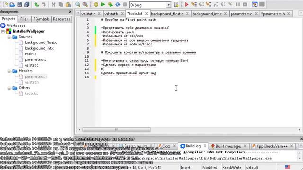
Task: Switch to the Resources tab
Action: tap(62, 19)
